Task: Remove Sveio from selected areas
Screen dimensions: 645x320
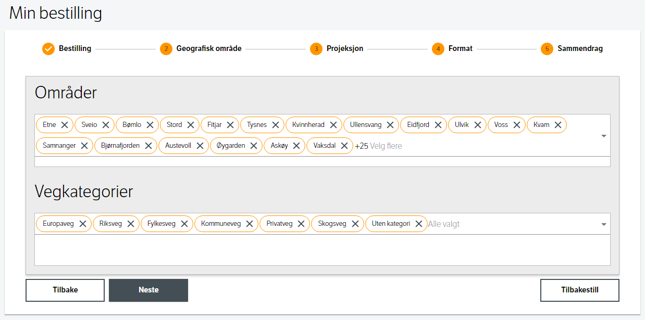Action: (x=105, y=125)
